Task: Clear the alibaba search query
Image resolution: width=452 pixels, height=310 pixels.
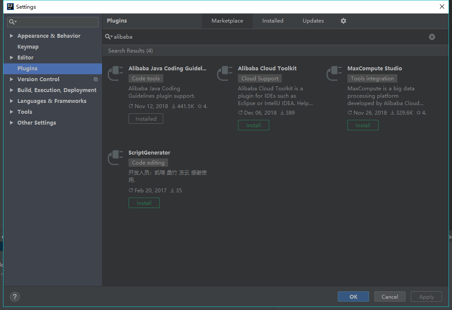Action: [432, 37]
